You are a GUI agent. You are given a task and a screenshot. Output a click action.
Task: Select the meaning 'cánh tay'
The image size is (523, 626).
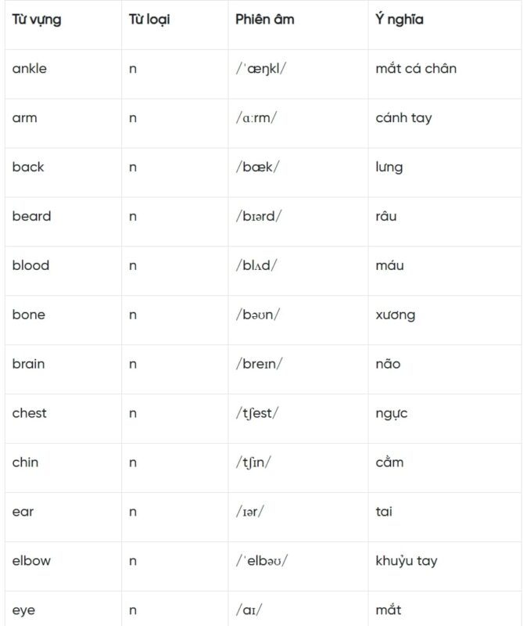(x=403, y=118)
